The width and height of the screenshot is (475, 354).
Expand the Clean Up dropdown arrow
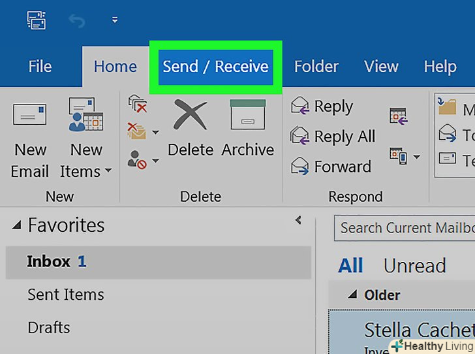click(155, 132)
